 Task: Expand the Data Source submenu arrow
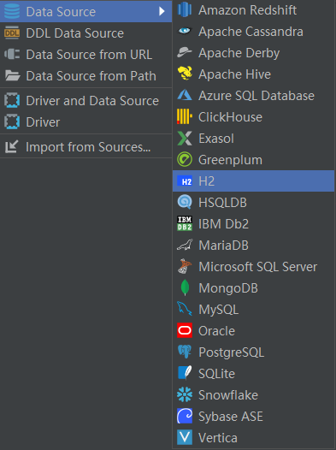[162, 11]
